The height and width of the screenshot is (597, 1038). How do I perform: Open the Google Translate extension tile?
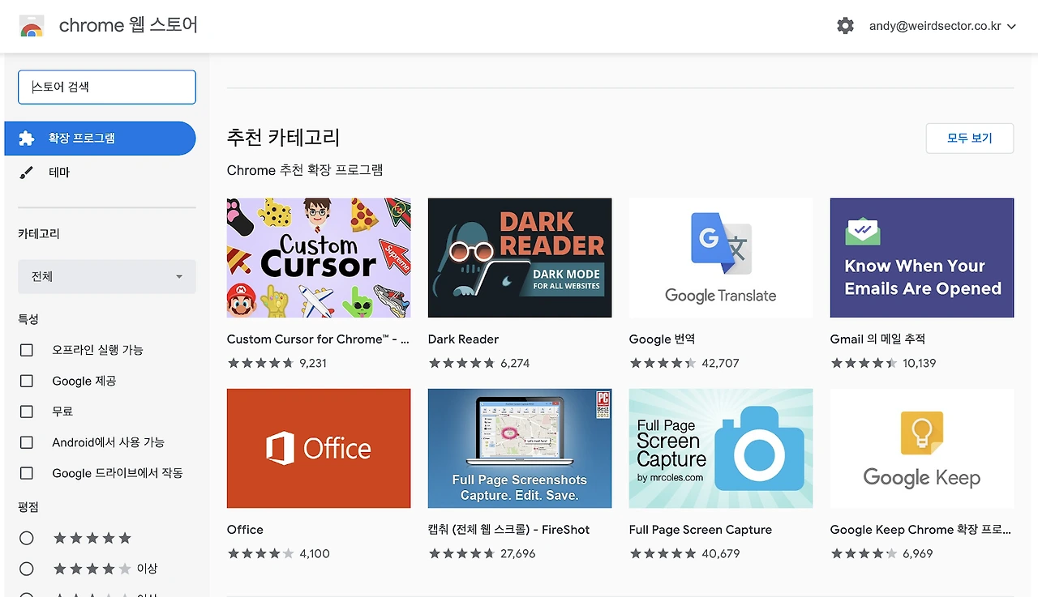[721, 258]
